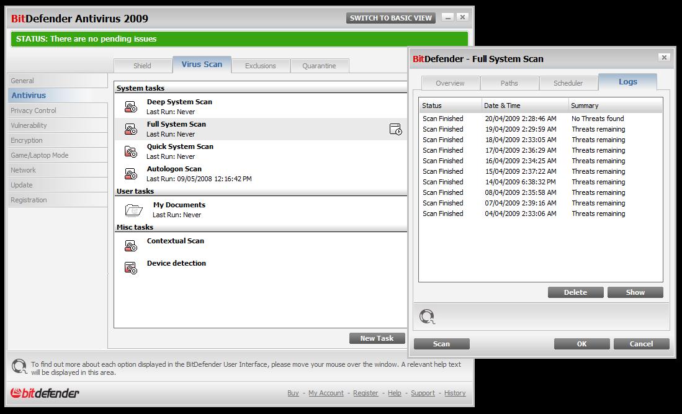Click the Autologon Scan task icon
The image size is (682, 414).
(x=131, y=174)
